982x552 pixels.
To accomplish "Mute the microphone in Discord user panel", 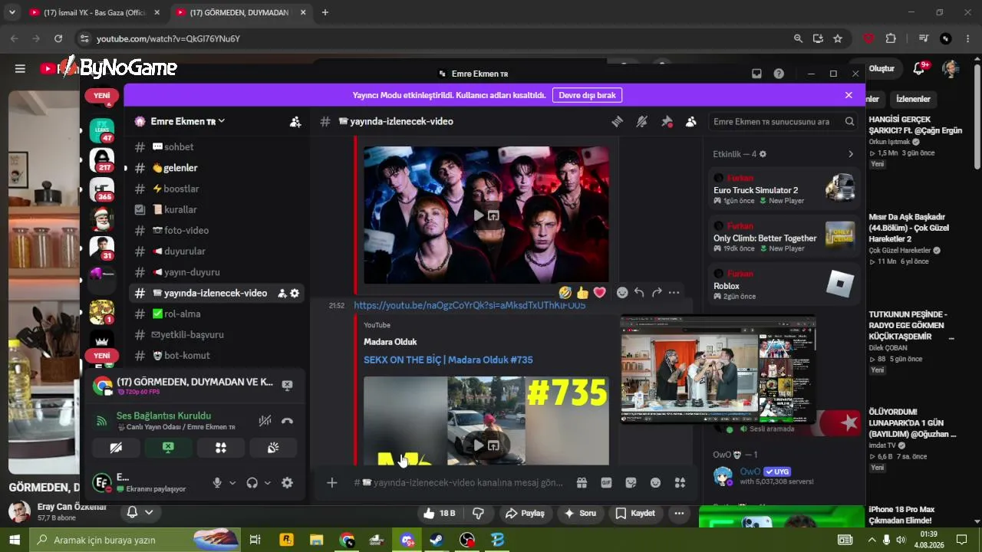I will click(217, 483).
